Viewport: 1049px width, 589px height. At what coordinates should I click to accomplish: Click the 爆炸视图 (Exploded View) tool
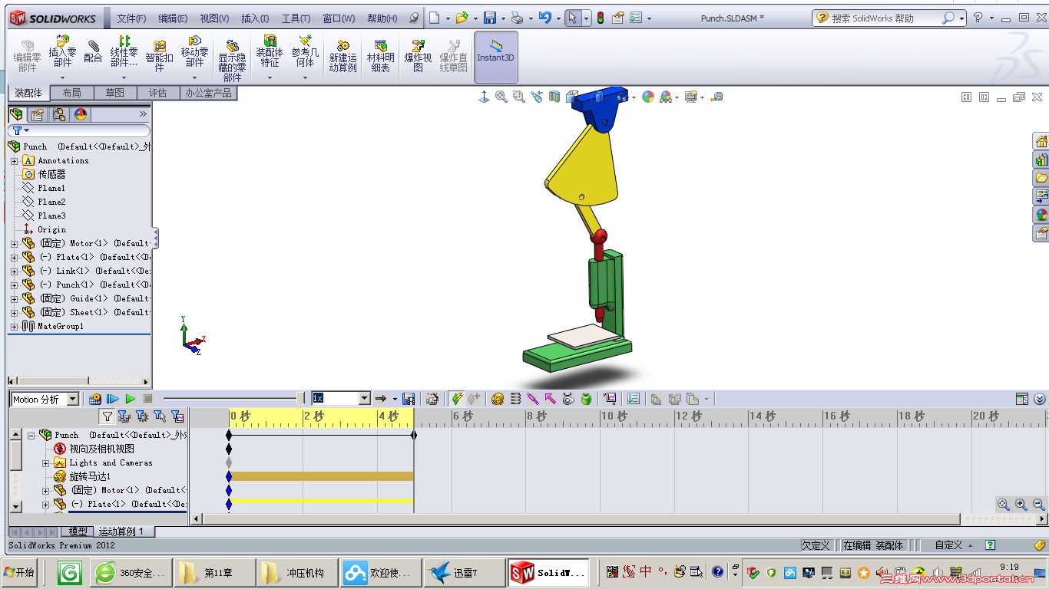(x=418, y=57)
